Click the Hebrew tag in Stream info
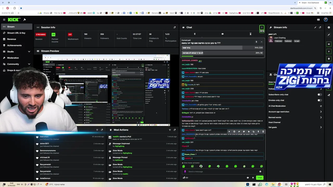Screen dimensions: 333x187 pyautogui.click(x=278, y=41)
